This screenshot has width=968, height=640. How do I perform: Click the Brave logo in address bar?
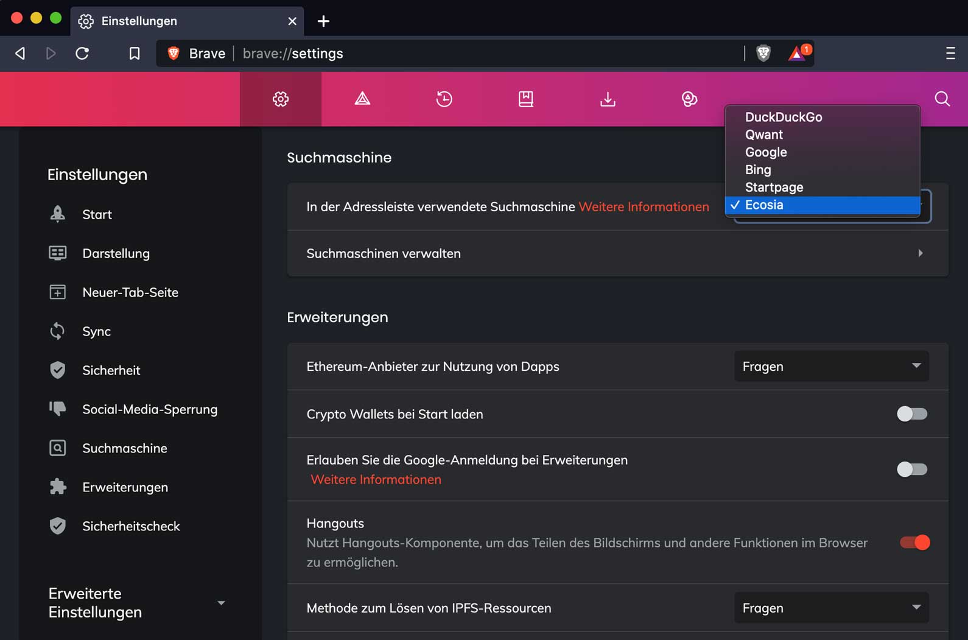click(174, 54)
